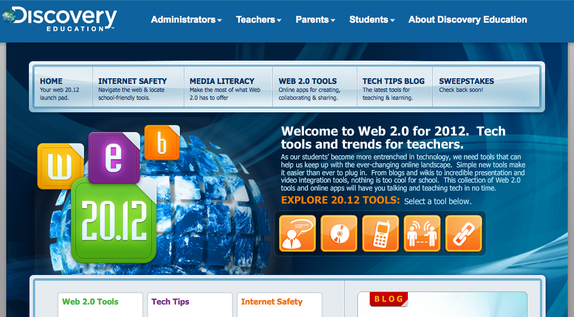Click the orange B tile icon
Screen dimensions: 574x317
click(162, 143)
